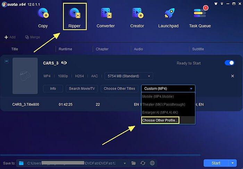The width and height of the screenshot is (243, 169).
Task: Remove the CARS_3 task with the X
Action: coord(233,76)
